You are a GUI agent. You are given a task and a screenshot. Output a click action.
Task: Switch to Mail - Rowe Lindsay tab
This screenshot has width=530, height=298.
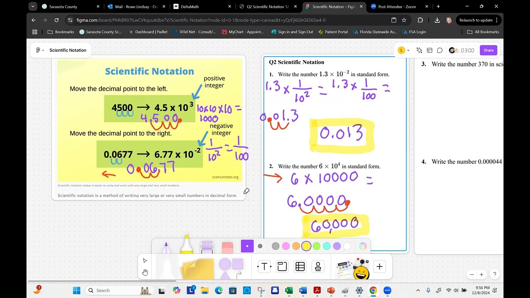tap(136, 7)
